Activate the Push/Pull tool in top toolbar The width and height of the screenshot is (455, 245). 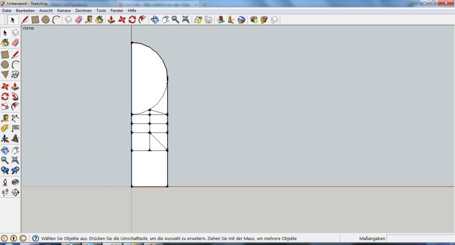111,19
